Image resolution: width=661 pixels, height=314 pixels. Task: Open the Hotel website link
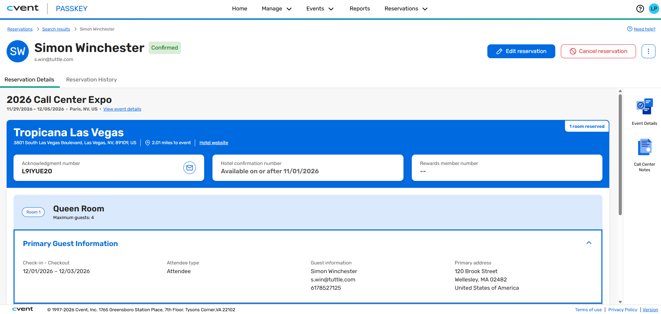pos(214,143)
